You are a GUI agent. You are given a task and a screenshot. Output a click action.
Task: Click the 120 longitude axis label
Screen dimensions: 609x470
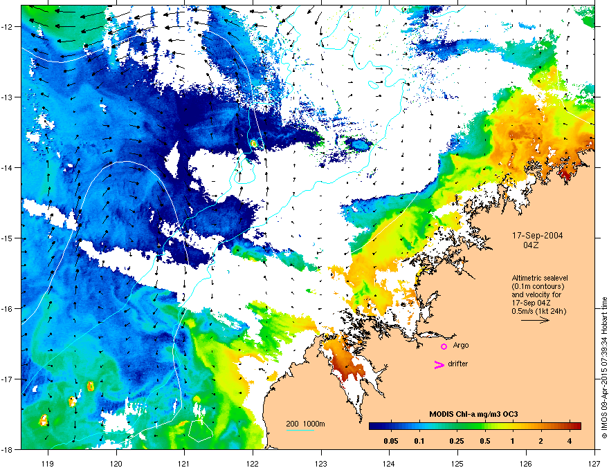(116, 463)
